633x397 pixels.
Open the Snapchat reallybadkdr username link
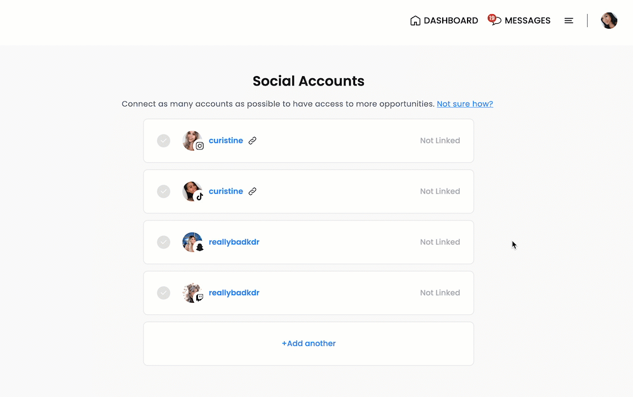coord(234,242)
